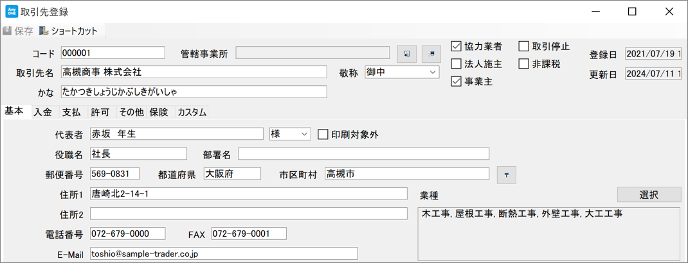This screenshot has width=688, height=263.
Task: Minimize the 取引先登録 window
Action: tap(595, 12)
